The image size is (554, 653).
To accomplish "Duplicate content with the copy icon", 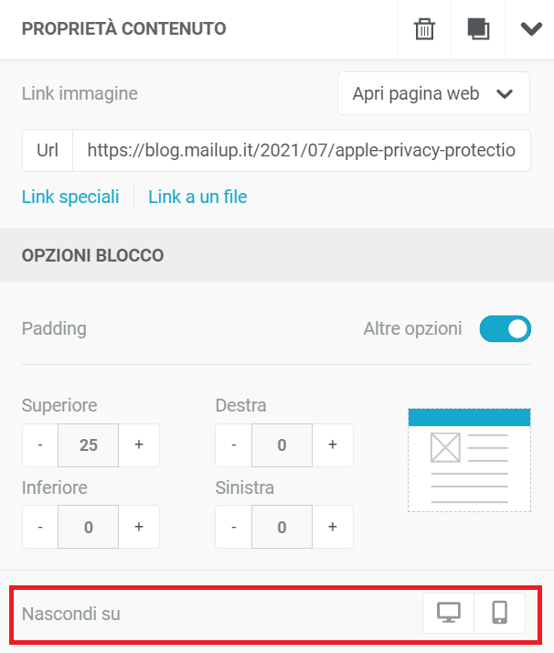I will click(x=477, y=29).
